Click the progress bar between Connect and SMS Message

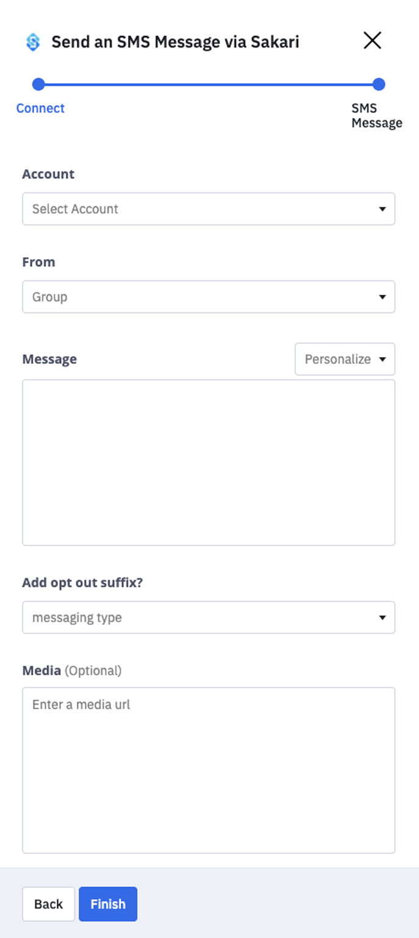[x=209, y=84]
